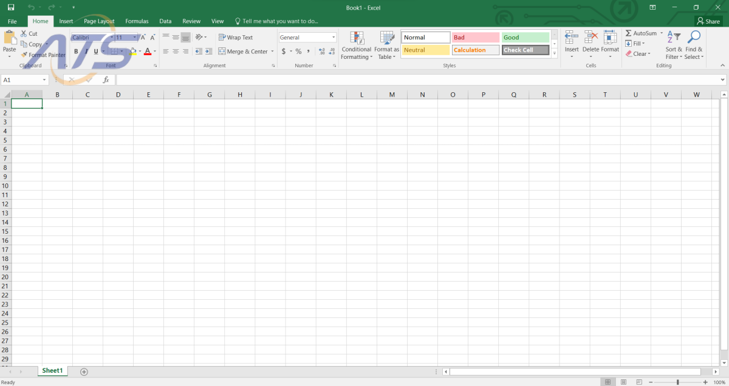Expand the cell styles gallery More arrow

pos(554,53)
